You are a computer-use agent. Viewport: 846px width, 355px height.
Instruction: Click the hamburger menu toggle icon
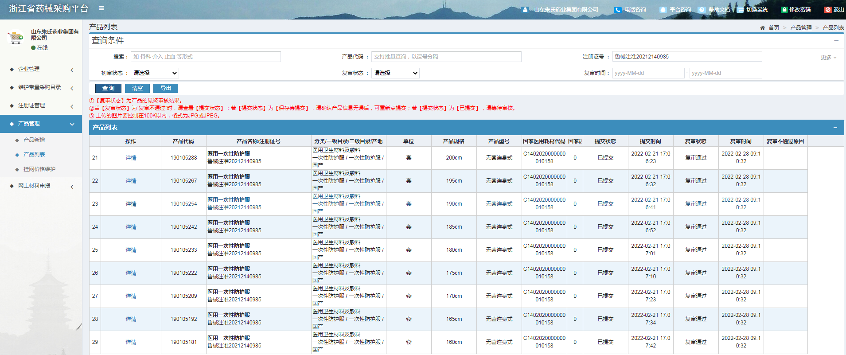coord(101,8)
